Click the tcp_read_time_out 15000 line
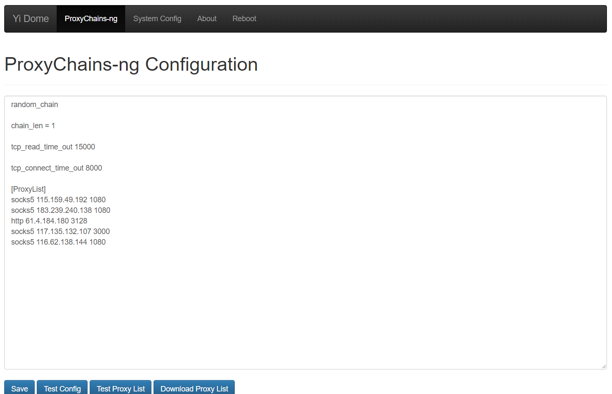Viewport: 612px width, 394px height. click(x=53, y=147)
